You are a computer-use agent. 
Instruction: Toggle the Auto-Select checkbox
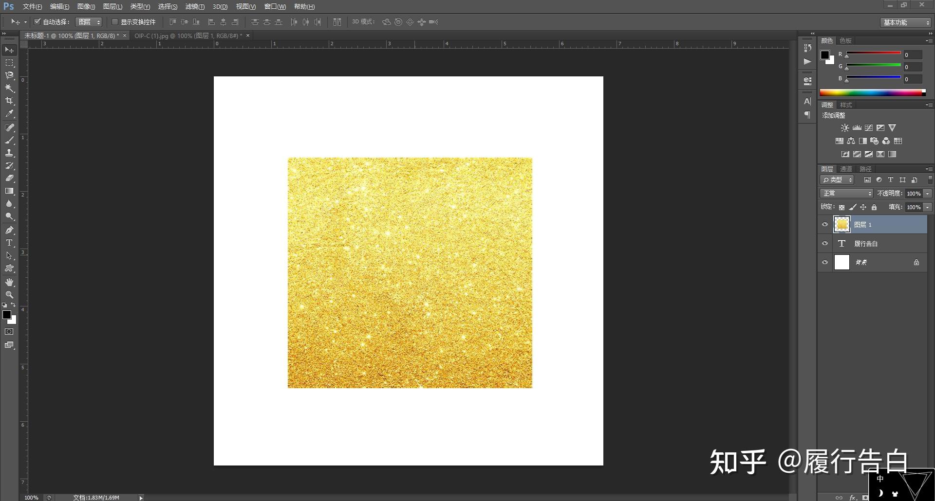pyautogui.click(x=37, y=22)
